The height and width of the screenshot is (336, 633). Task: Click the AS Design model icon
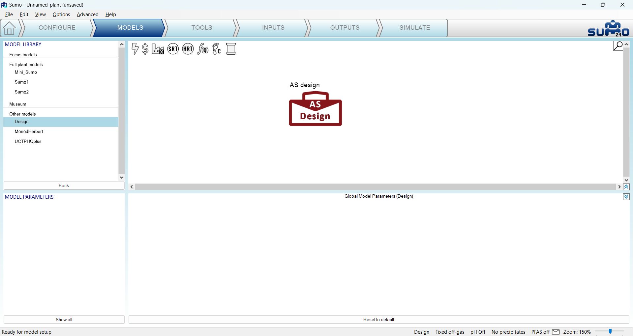pyautogui.click(x=316, y=109)
